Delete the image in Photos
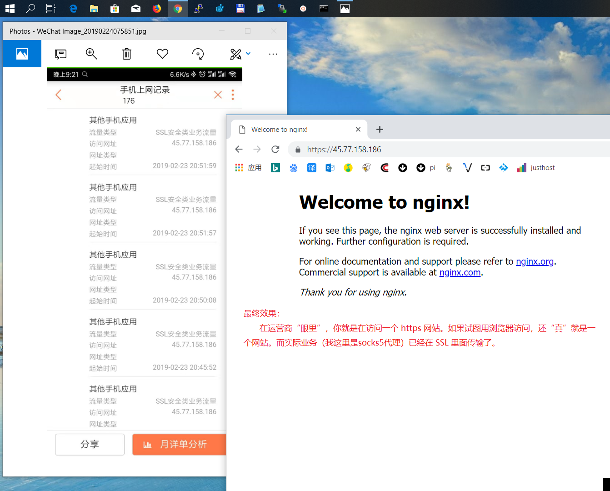The width and height of the screenshot is (610, 491). click(127, 54)
